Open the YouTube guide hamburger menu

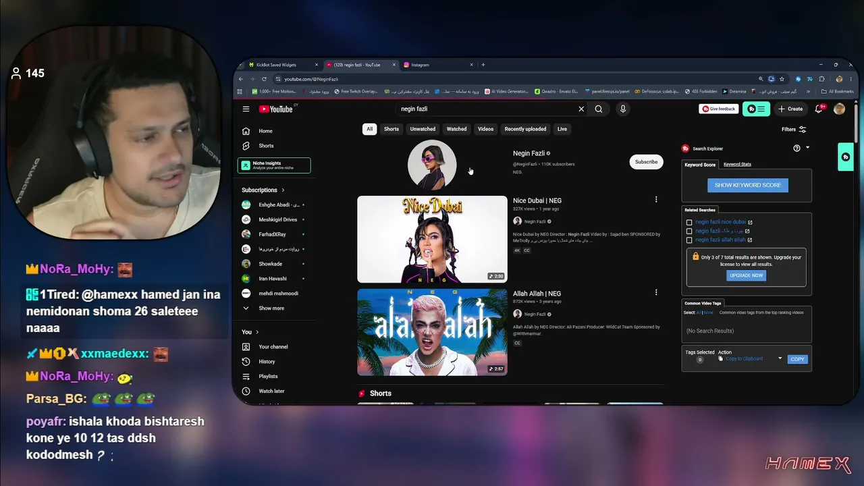246,109
